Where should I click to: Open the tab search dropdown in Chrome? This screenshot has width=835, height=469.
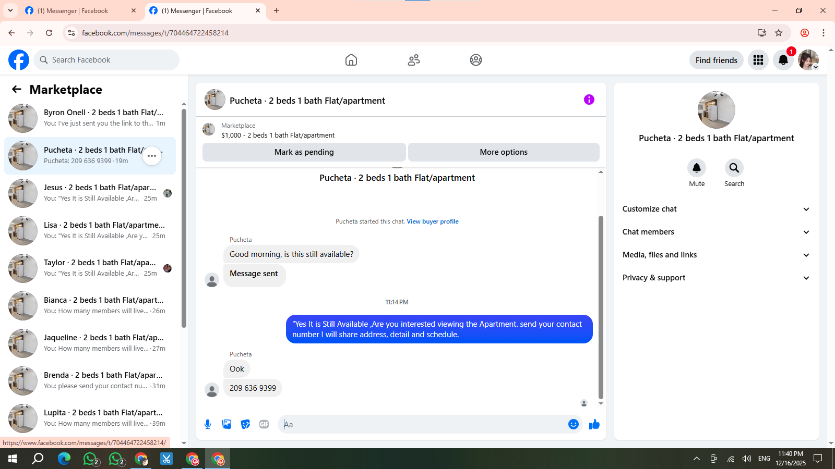point(10,10)
